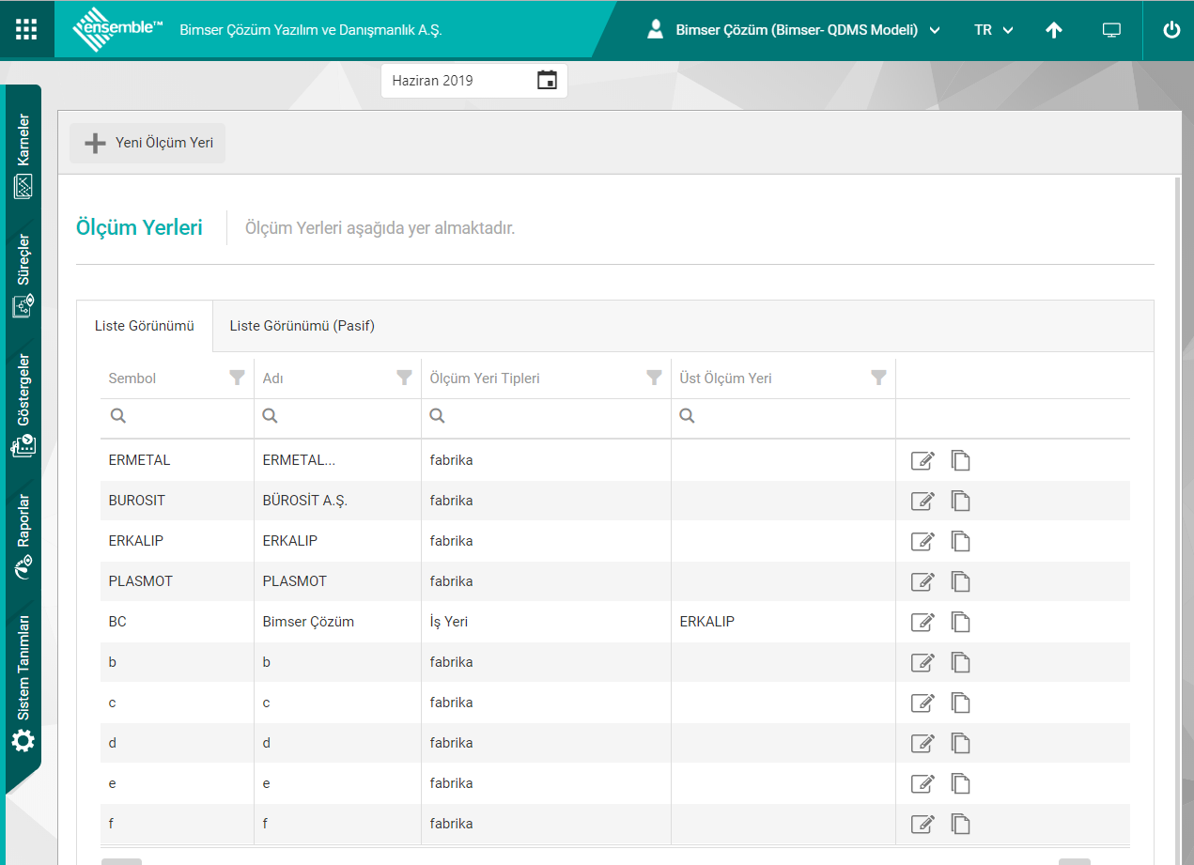Open the apps grid menu icon
This screenshot has height=865, width=1194.
[26, 29]
